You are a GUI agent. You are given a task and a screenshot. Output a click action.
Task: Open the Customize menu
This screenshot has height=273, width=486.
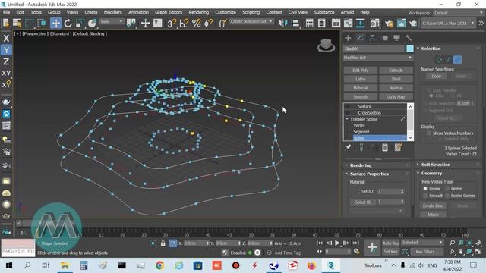[x=226, y=12]
